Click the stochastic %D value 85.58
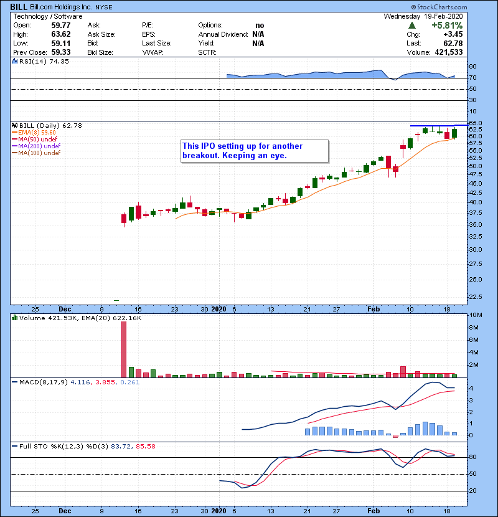Screen dimensions: 498x517 (145, 447)
